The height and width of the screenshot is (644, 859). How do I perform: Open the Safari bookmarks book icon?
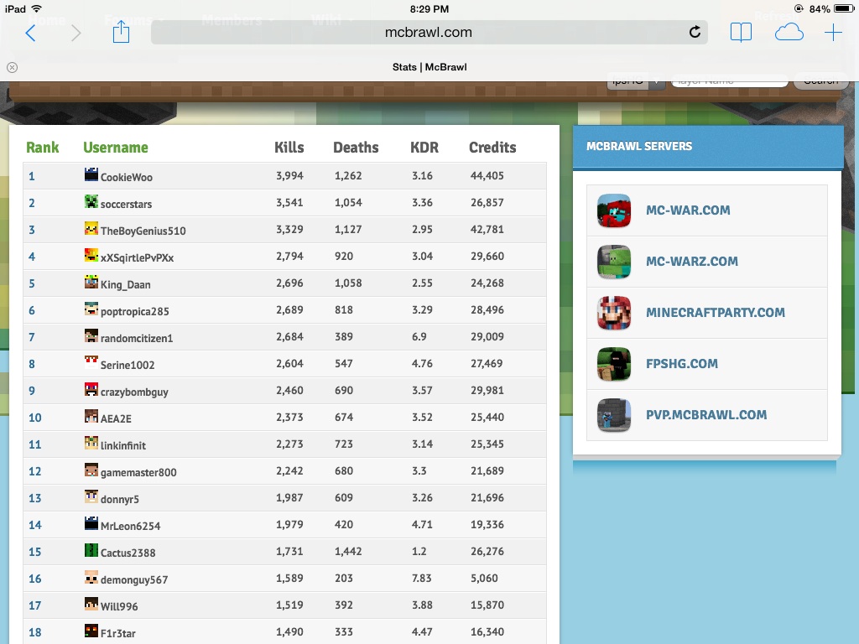741,33
